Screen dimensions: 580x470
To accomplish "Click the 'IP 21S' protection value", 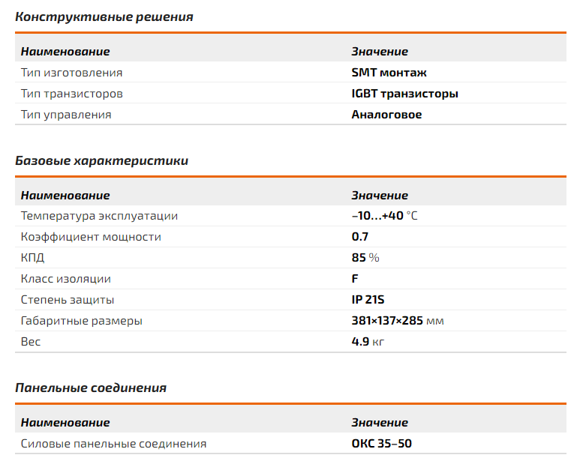I will (x=368, y=300).
